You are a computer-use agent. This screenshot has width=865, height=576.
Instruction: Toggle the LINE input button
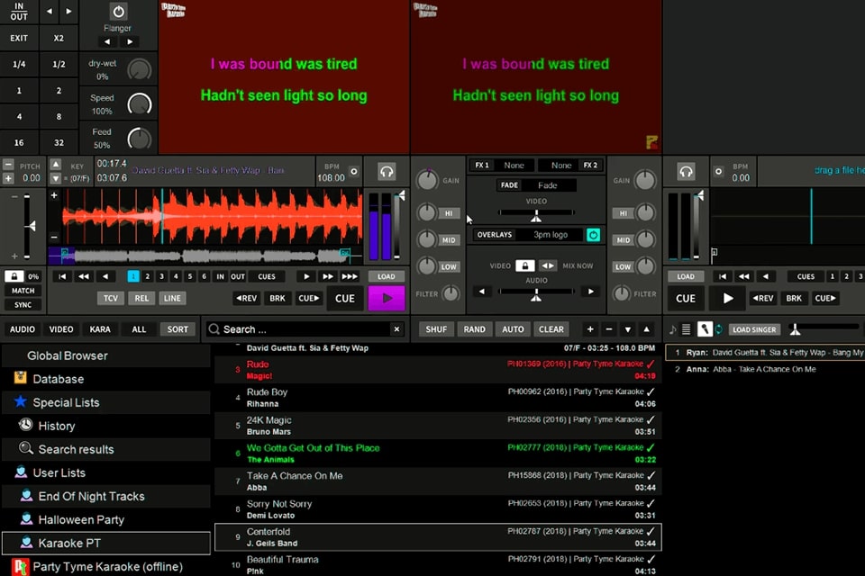pos(172,298)
